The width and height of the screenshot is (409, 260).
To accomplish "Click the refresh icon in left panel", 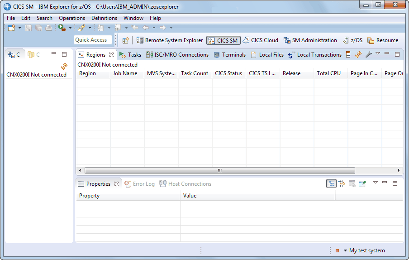I will click(x=64, y=66).
